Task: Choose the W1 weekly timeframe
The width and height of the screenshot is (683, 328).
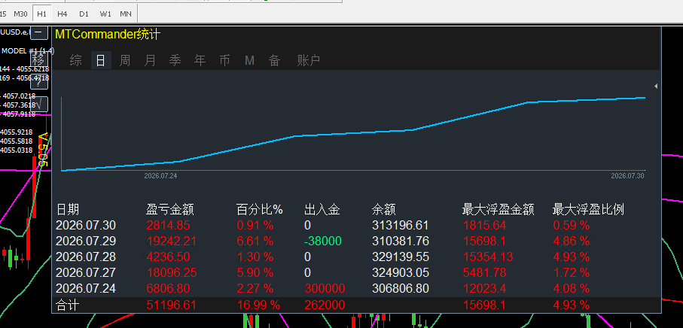Action: click(105, 14)
